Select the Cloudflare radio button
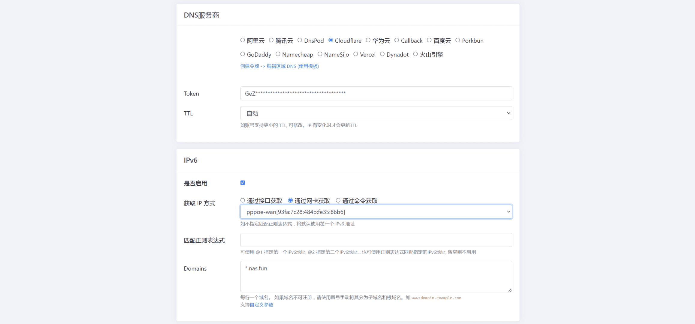Image resolution: width=695 pixels, height=324 pixels. pyautogui.click(x=331, y=40)
